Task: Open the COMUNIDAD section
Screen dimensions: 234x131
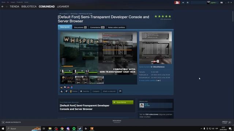Action: click(47, 7)
